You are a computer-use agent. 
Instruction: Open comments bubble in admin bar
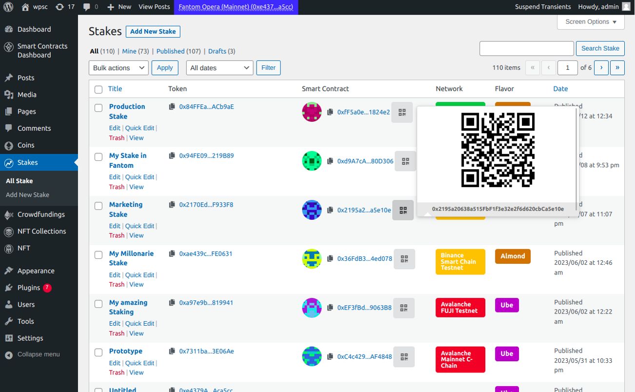91,7
